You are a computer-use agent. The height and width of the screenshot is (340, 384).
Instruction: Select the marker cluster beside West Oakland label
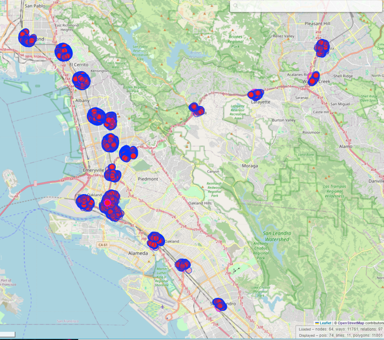click(85, 203)
